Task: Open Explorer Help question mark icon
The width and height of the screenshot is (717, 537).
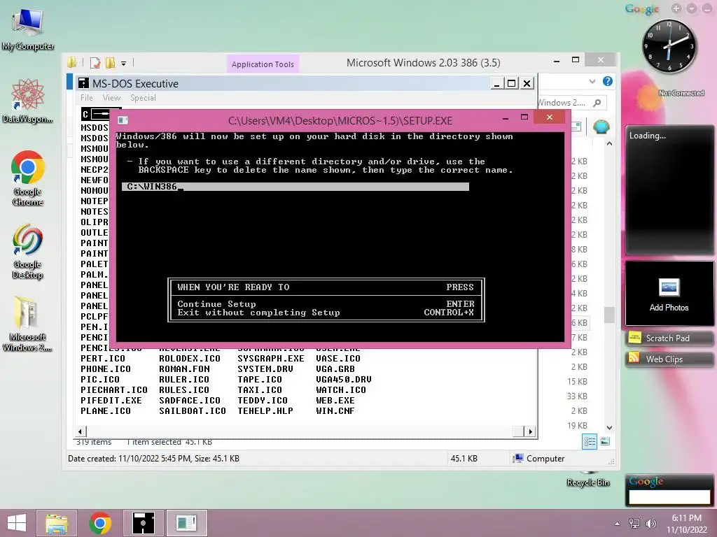Action: click(x=607, y=81)
